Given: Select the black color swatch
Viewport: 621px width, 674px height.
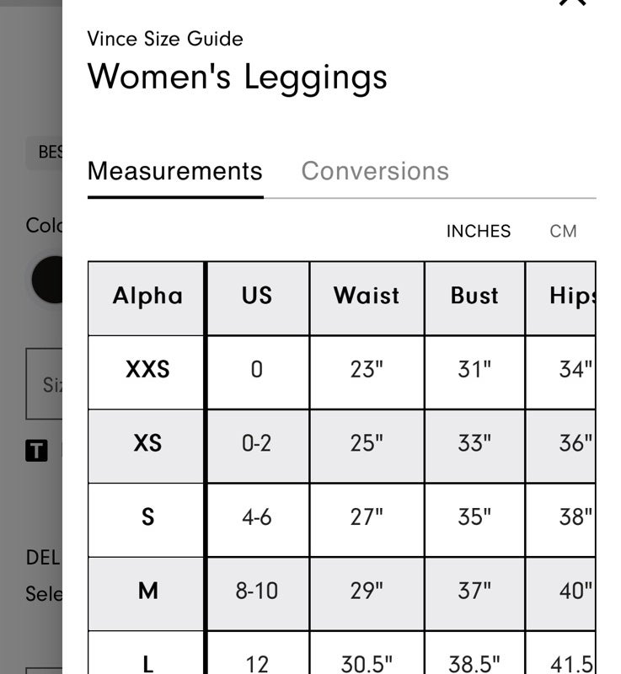Looking at the screenshot, I should pyautogui.click(x=47, y=280).
